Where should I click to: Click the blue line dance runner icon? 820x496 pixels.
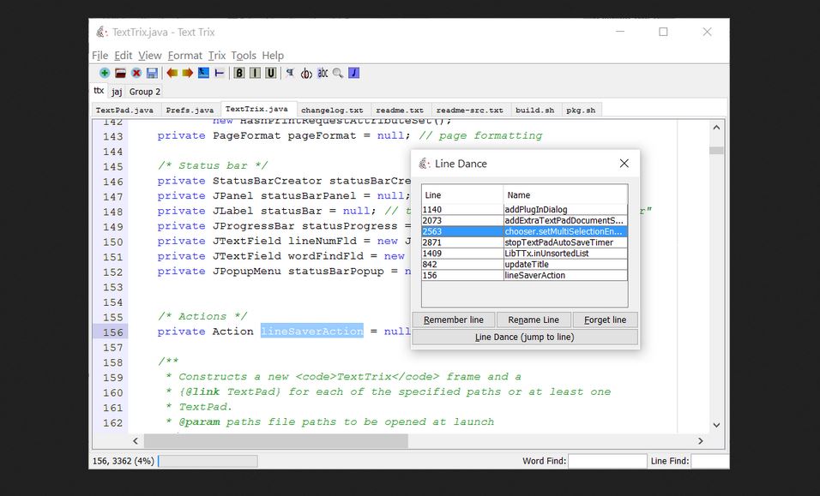[203, 73]
